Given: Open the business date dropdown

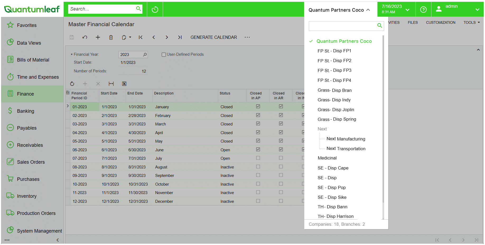Looking at the screenshot, I should coord(396,9).
